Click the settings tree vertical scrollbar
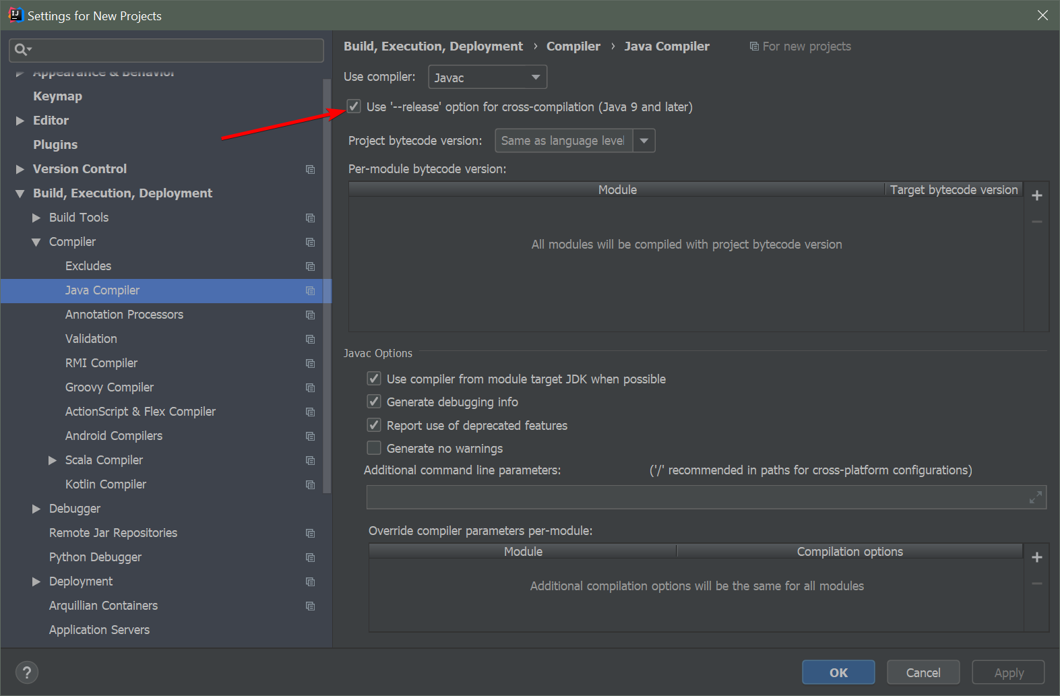 pyautogui.click(x=328, y=285)
